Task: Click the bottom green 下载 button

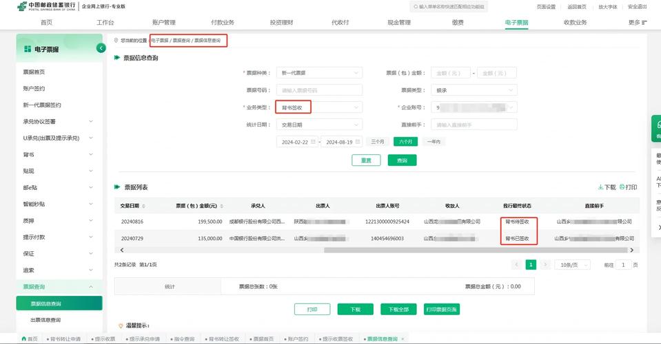Action: (356, 309)
